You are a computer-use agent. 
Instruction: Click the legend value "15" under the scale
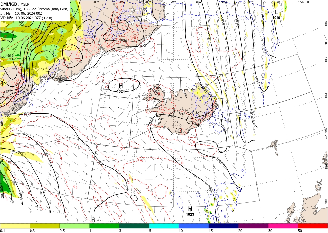211,231
